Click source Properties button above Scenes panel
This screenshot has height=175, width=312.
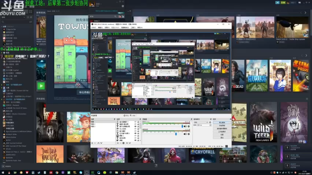(x=126, y=115)
